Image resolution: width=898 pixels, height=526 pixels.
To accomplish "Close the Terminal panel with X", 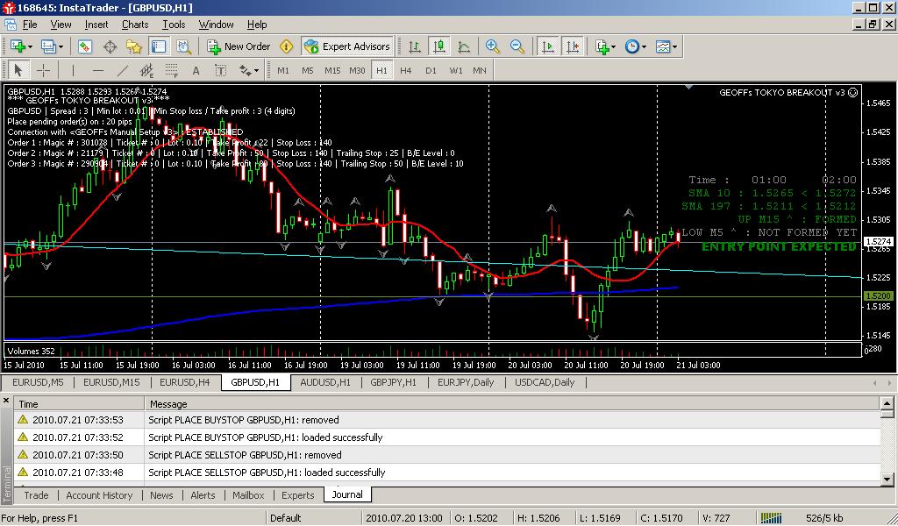I will (6, 401).
